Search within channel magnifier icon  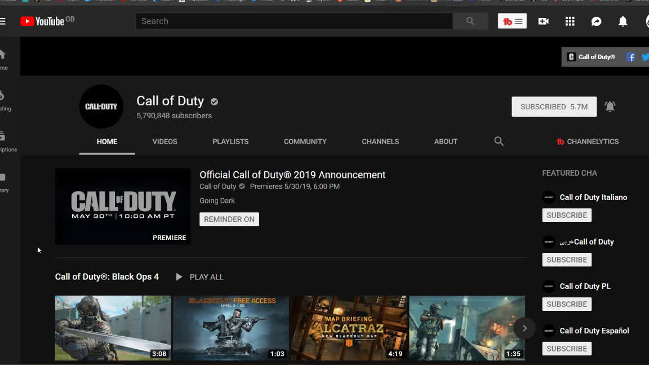click(x=499, y=141)
